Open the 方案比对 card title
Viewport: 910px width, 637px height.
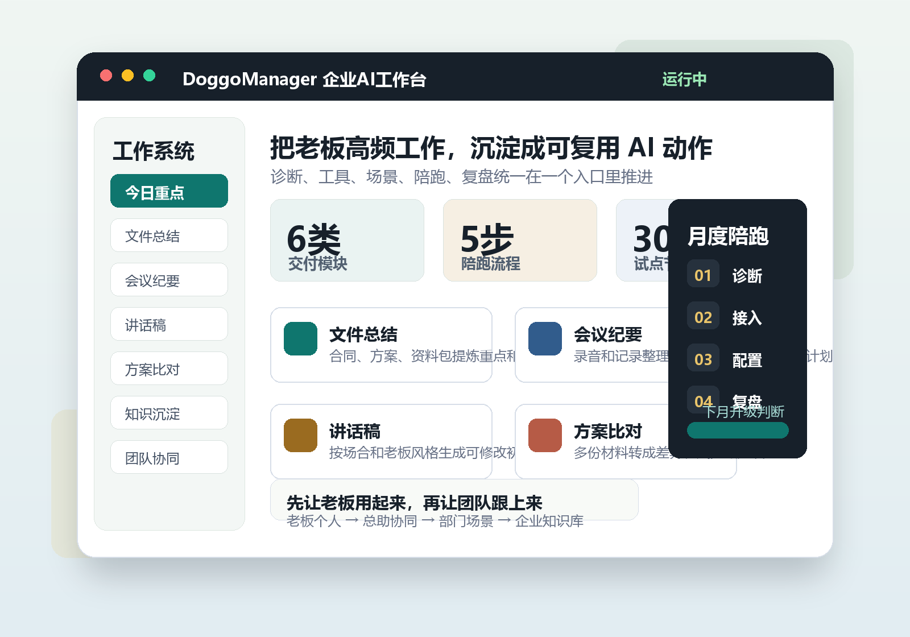point(608,431)
